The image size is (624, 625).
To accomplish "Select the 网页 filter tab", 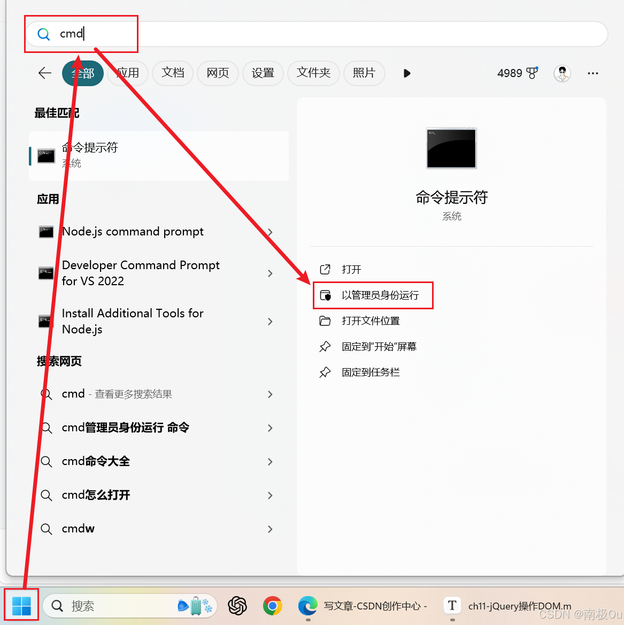I will [218, 73].
